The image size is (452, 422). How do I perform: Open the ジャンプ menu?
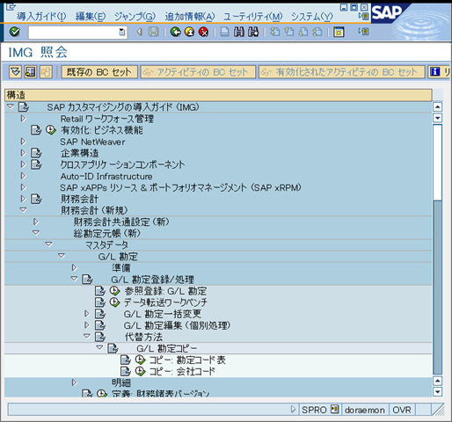coord(135,17)
